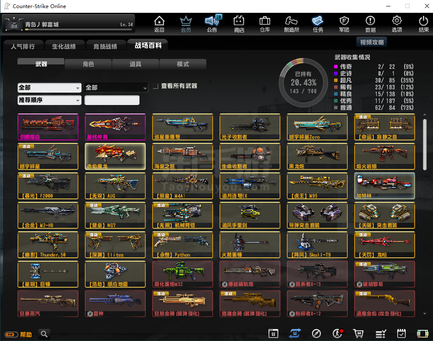Toggle the switch beside 帮助
The width and height of the screenshot is (433, 341).
12,334
